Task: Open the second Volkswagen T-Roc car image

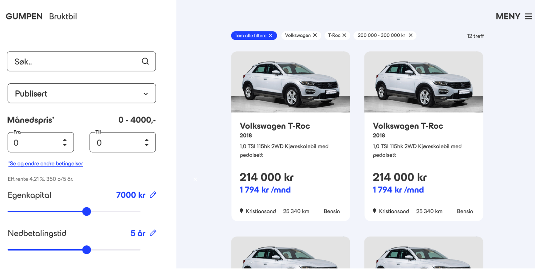Action: click(x=424, y=82)
